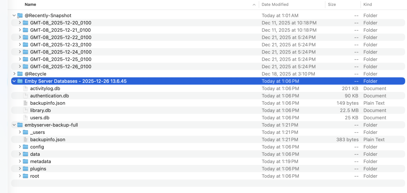Click the library.db file icon
This screenshot has height=193, width=407.
coord(25,110)
